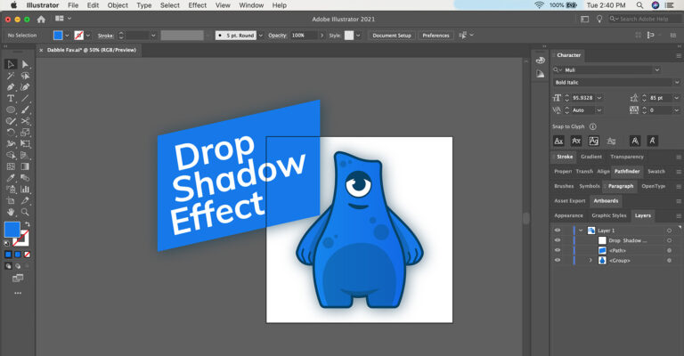This screenshot has width=684, height=356.
Task: Toggle visibility of the <Group> item
Action: click(558, 261)
